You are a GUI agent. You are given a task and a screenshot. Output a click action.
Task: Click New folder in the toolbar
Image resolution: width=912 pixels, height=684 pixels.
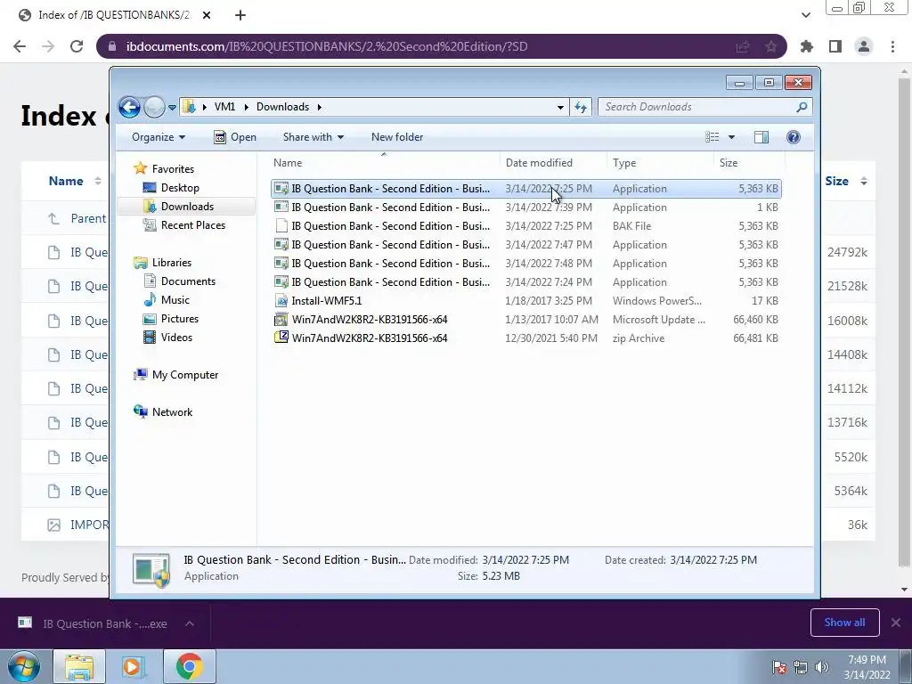pyautogui.click(x=397, y=137)
